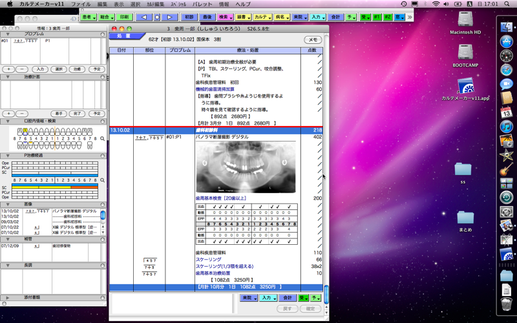Open the 病名 dropdown in toolbar
517x323 pixels.
click(282, 17)
